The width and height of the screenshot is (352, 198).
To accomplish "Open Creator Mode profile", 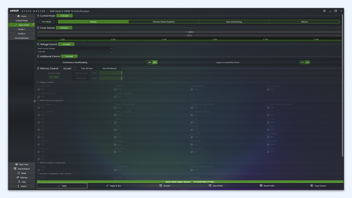I will 22,21.
